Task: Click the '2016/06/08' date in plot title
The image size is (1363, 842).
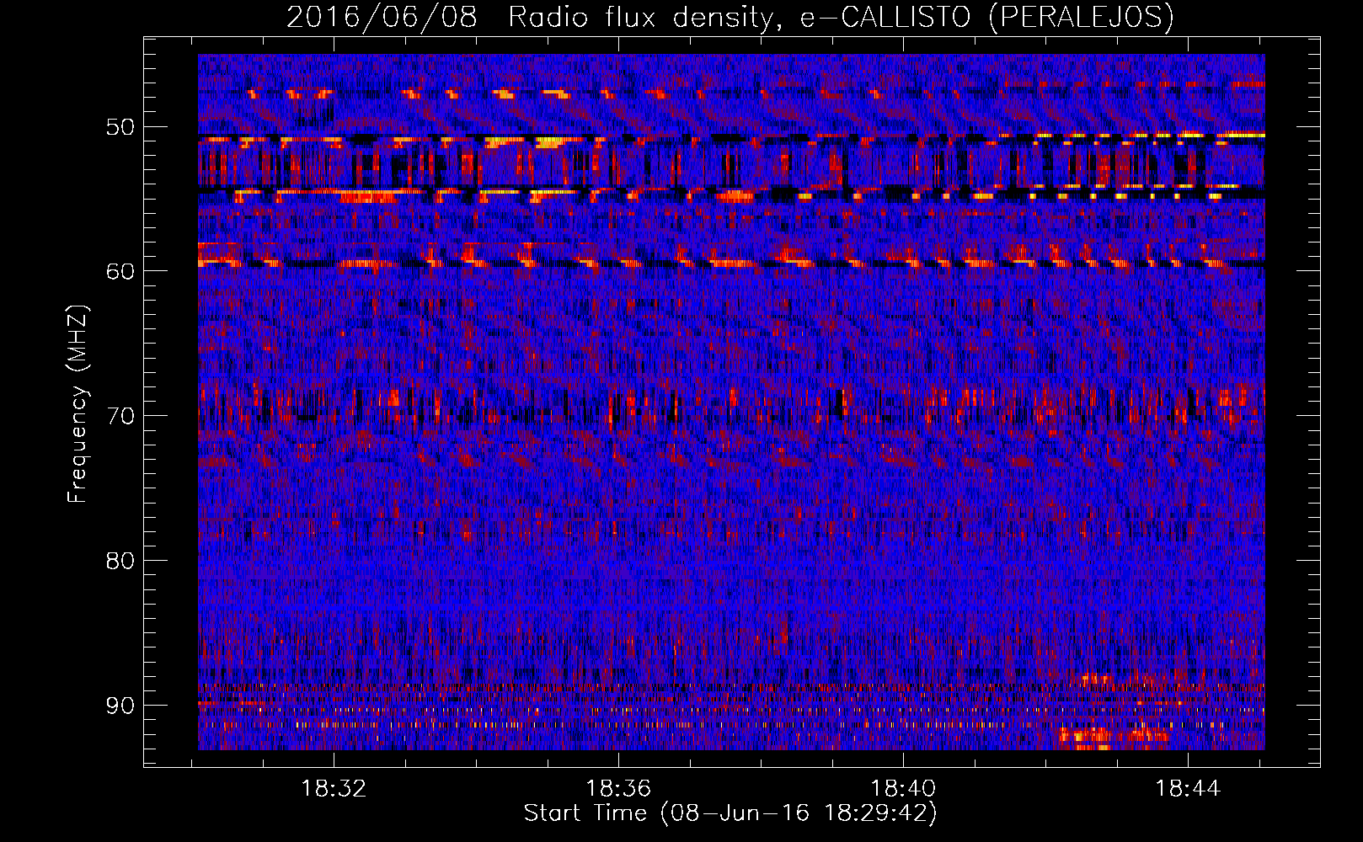Action: [x=382, y=17]
